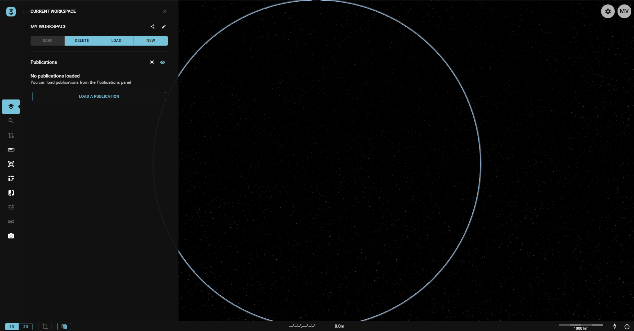Click the split-screen compare tool icon
The image size is (634, 331).
(x=11, y=193)
